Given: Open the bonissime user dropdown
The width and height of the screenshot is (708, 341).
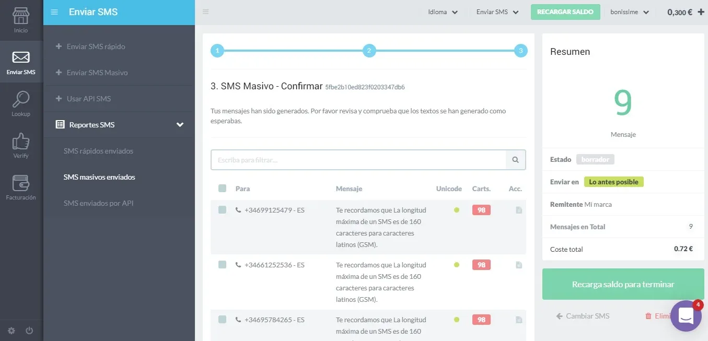Looking at the screenshot, I should click(x=629, y=12).
